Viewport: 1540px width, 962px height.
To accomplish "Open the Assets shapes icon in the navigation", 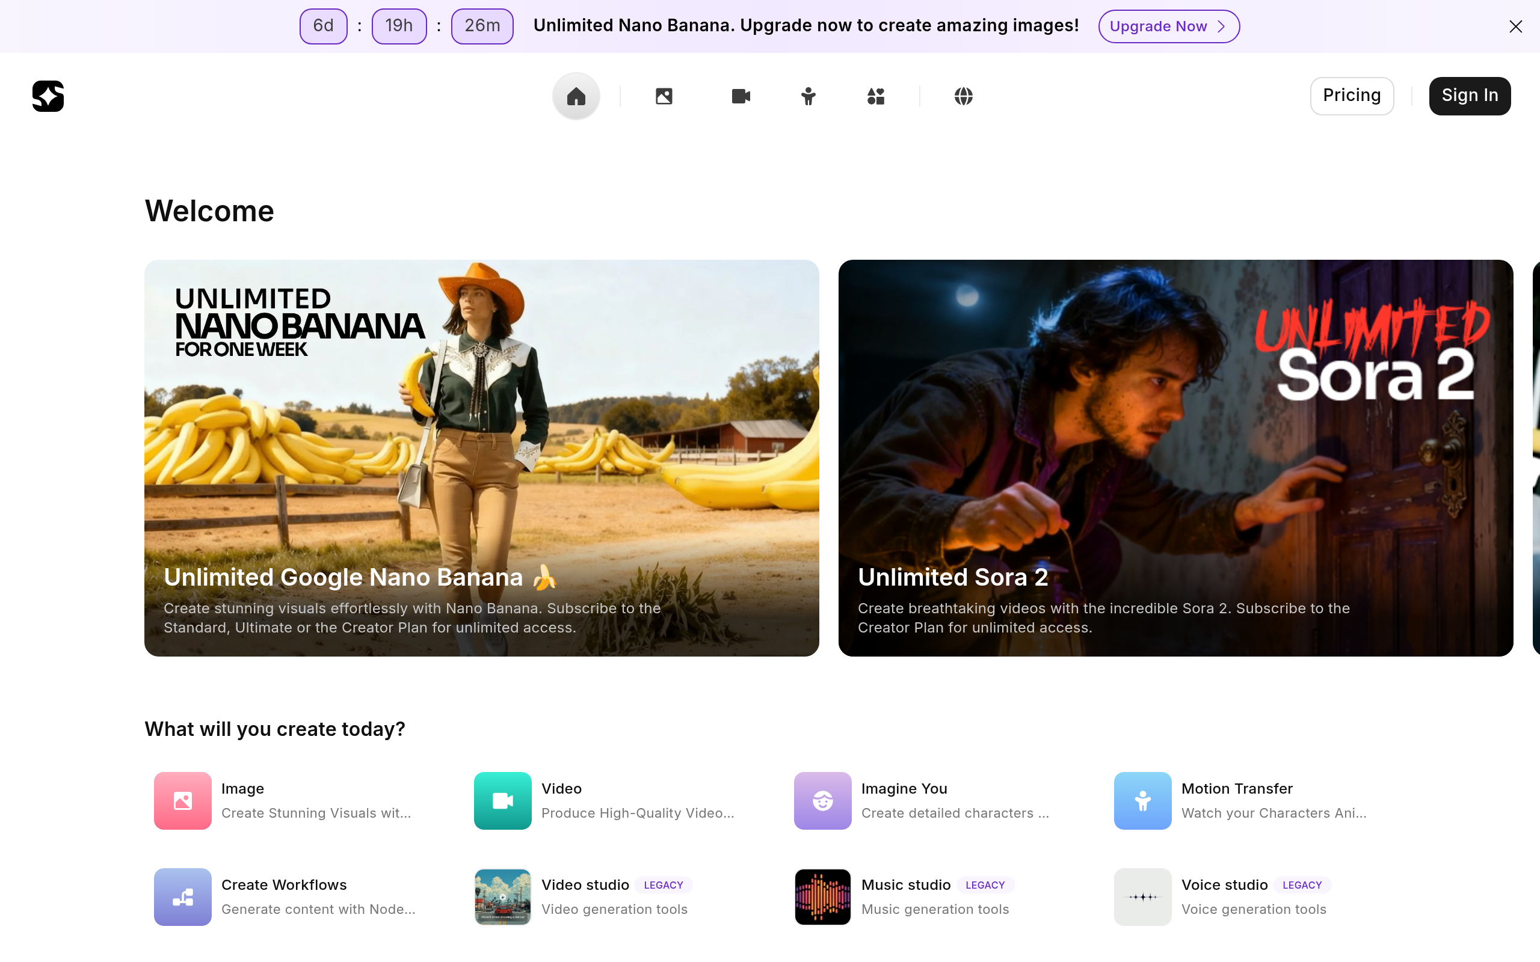I will tap(875, 96).
